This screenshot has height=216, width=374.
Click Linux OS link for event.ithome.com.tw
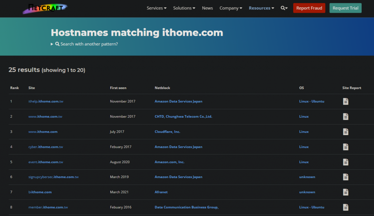pos(304,162)
